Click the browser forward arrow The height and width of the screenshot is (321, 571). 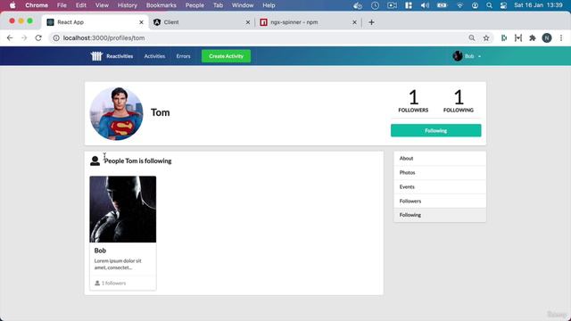click(x=24, y=37)
